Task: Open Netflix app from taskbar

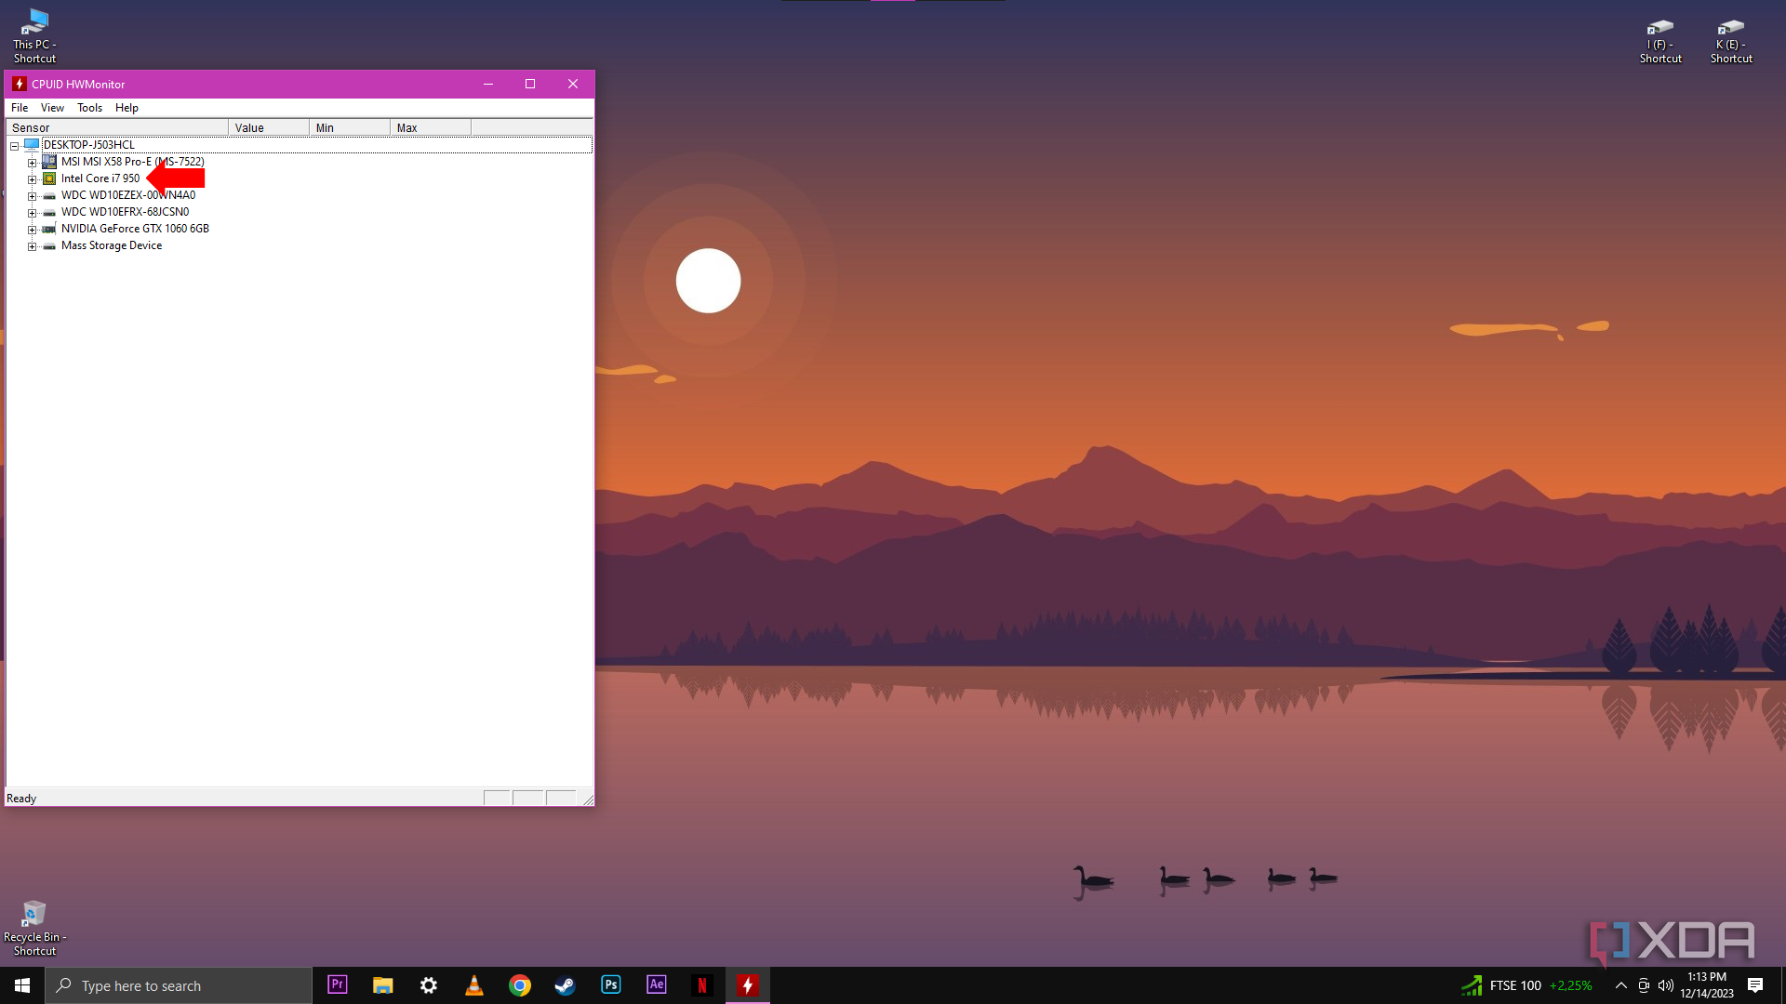Action: point(702,984)
